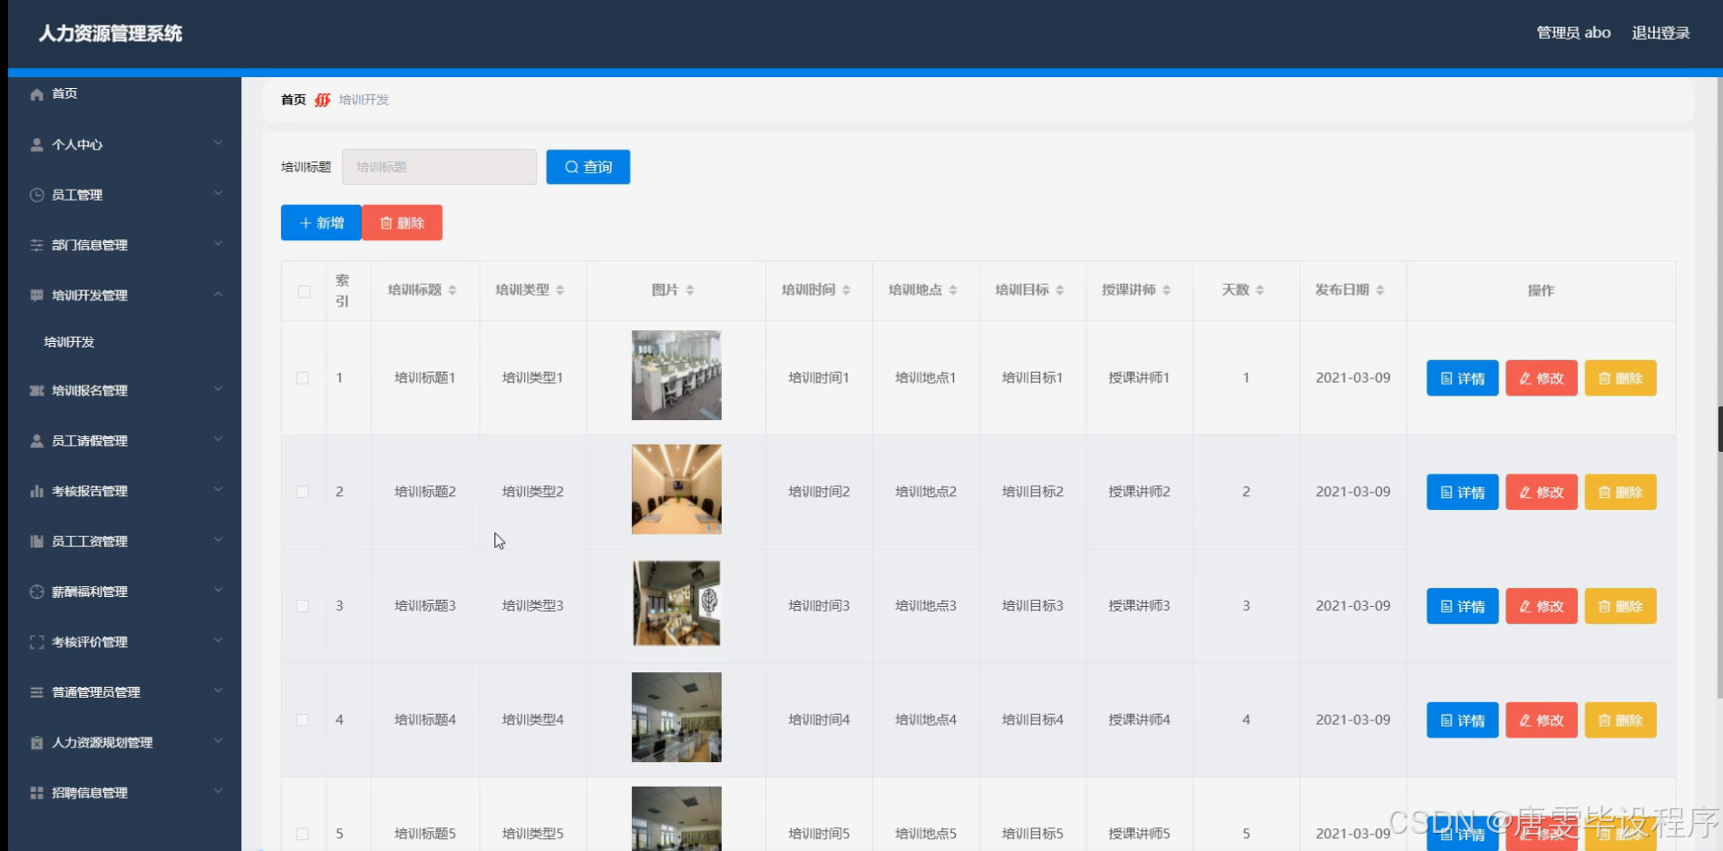Image resolution: width=1723 pixels, height=851 pixels.
Task: Click the 培训报名管理 sidebar icon
Action: (36, 391)
